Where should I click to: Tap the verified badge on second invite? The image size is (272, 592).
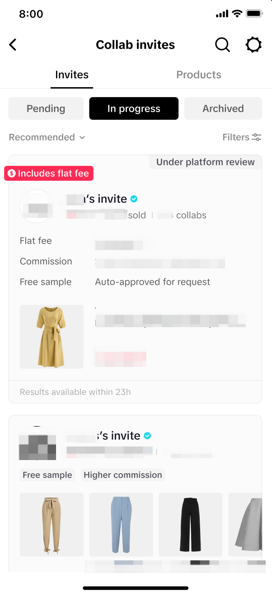coord(147,436)
